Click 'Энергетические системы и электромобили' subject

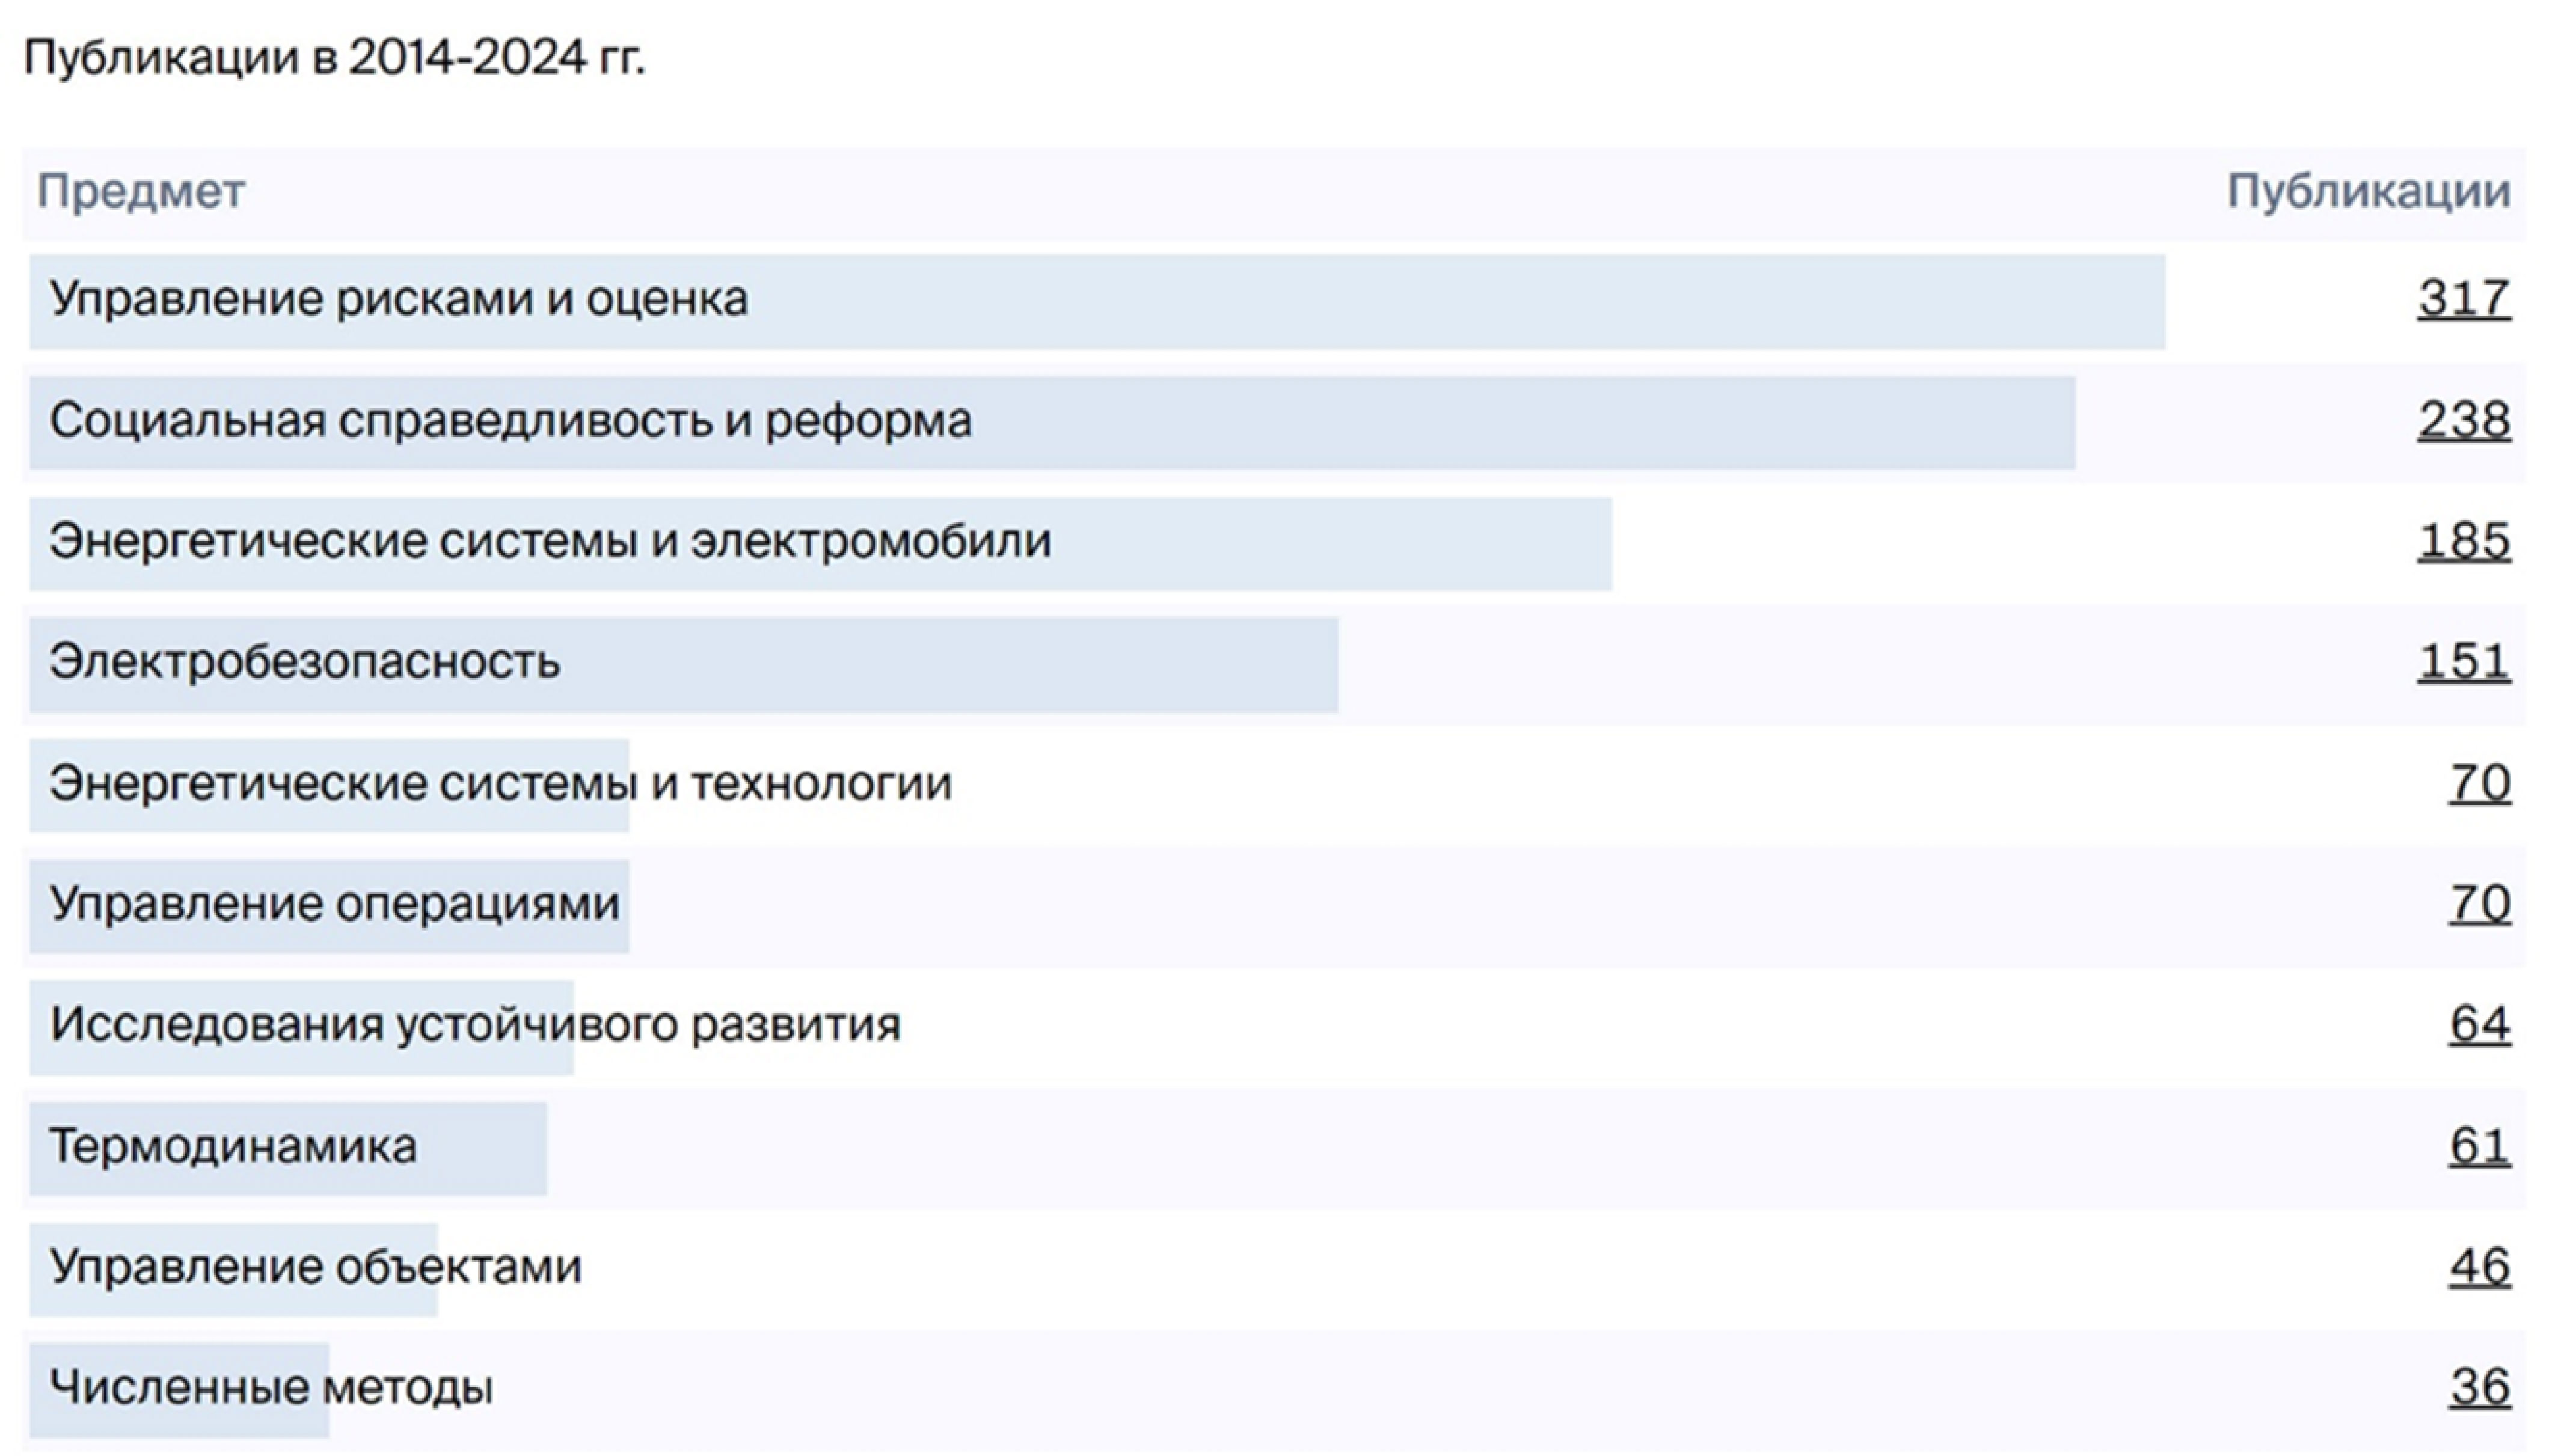tap(550, 541)
